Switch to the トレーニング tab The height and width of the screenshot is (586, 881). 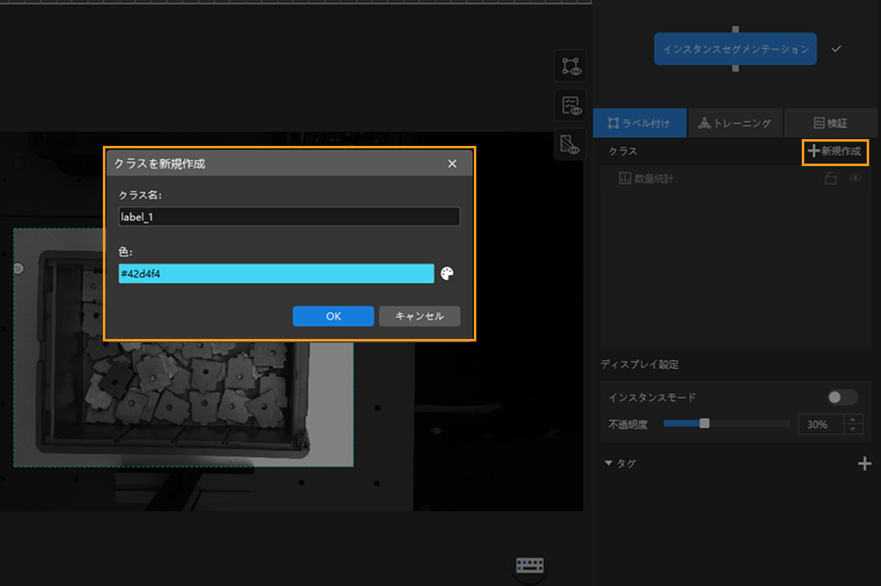point(735,123)
